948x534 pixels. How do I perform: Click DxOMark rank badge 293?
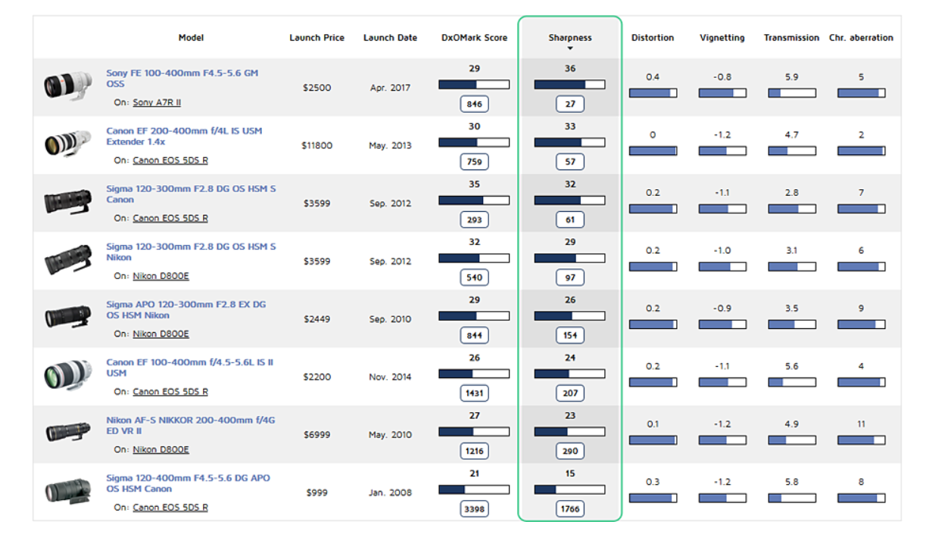(x=474, y=219)
